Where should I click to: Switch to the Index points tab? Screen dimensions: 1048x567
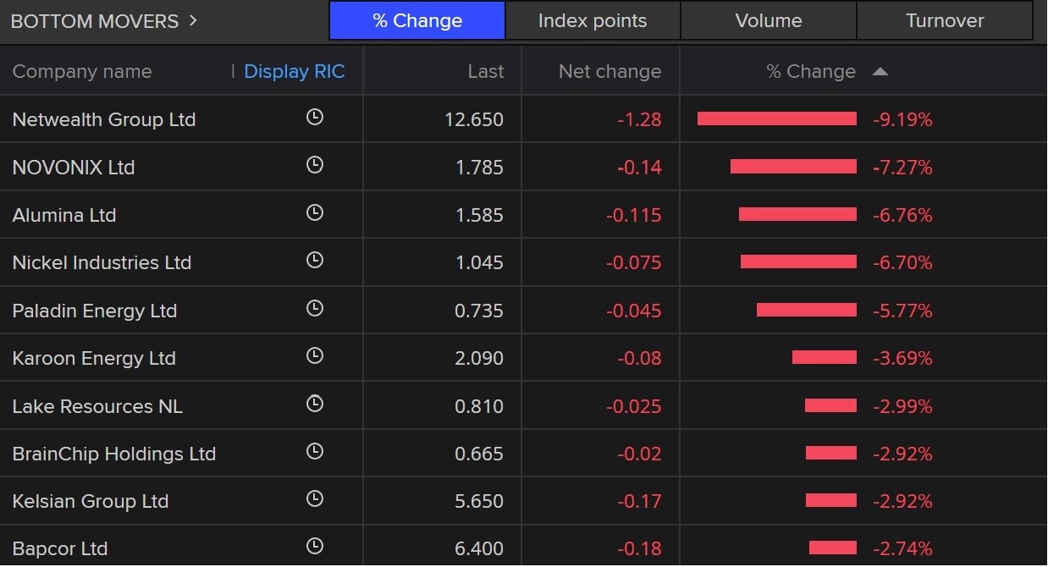[x=593, y=21]
